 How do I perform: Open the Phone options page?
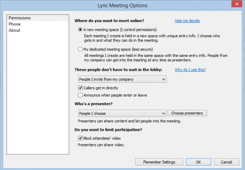[x=14, y=24]
